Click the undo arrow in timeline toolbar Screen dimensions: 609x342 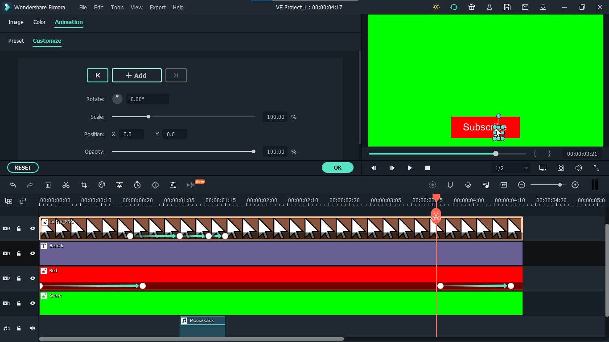[12, 185]
